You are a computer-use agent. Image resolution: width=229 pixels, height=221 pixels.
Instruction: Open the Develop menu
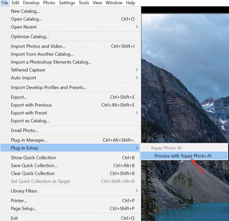pyautogui.click(x=31, y=3)
